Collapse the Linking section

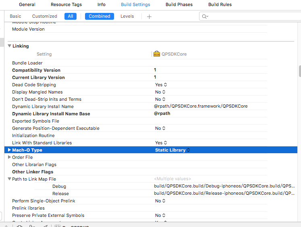coord(9,46)
